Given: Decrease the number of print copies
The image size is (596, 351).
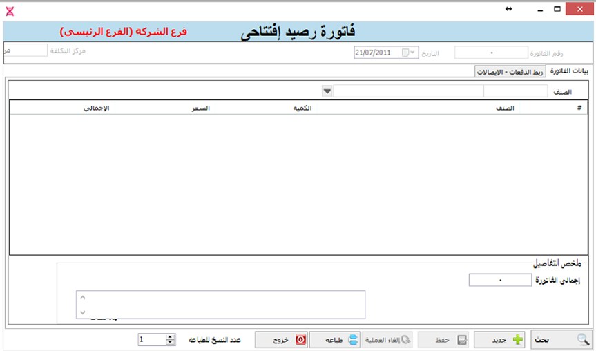Looking at the screenshot, I should 170,343.
